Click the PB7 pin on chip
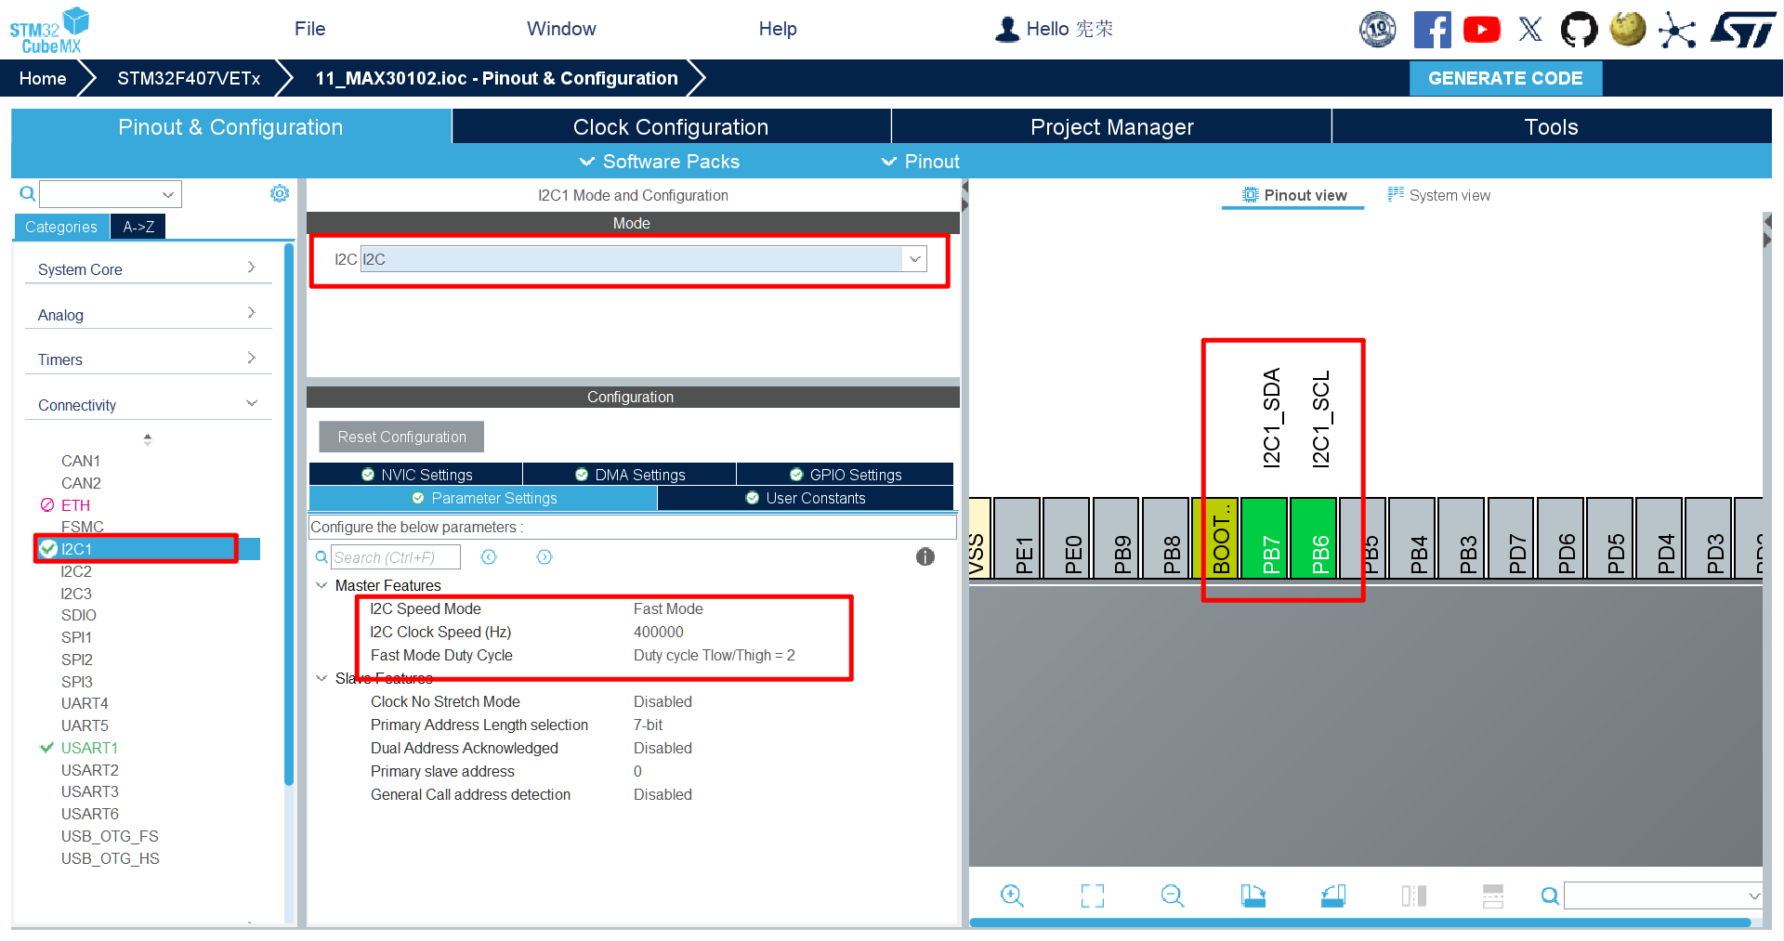The image size is (1784, 941). click(x=1264, y=538)
